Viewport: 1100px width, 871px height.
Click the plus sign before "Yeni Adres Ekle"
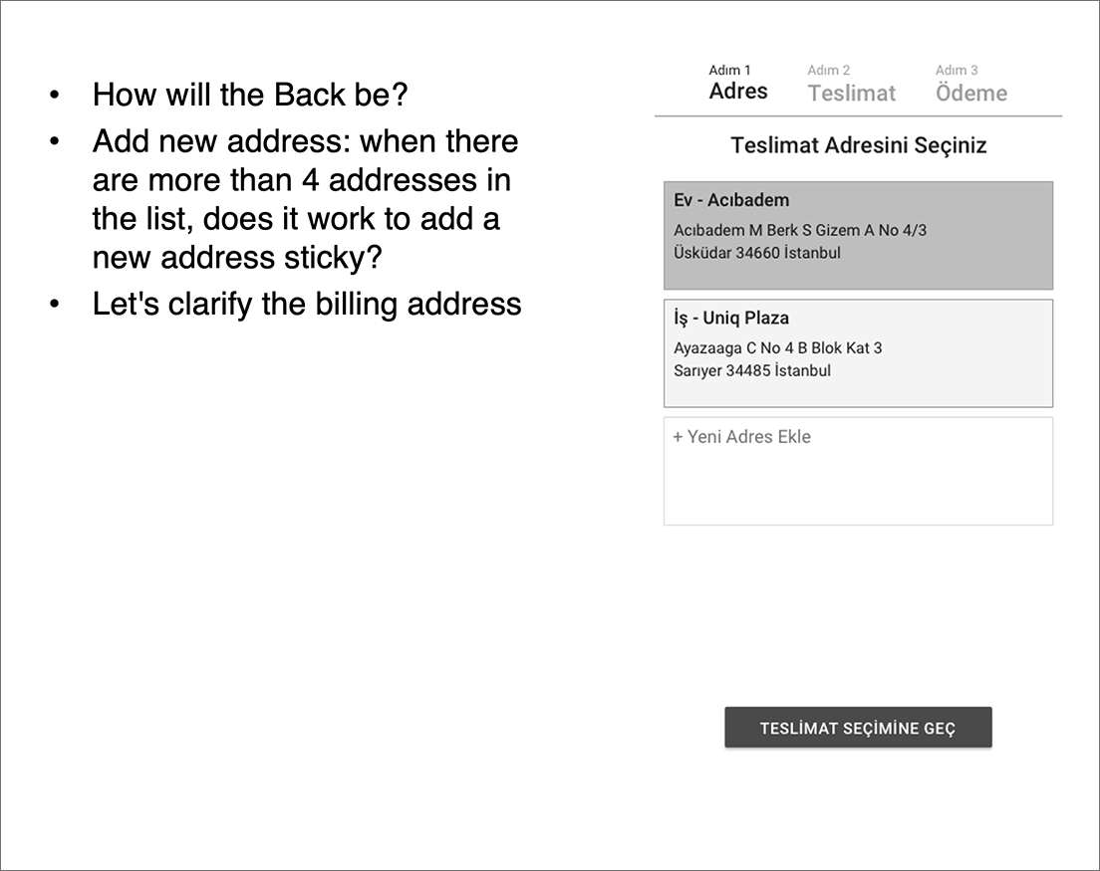tap(678, 437)
